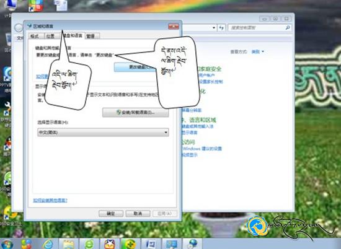The width and height of the screenshot is (341, 249).
Task: Open the address bar history dropdown arrow
Action: click(x=214, y=28)
